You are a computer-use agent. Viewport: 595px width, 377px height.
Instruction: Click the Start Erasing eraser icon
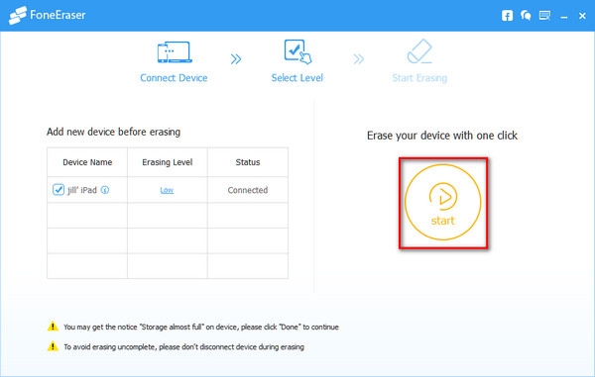419,51
